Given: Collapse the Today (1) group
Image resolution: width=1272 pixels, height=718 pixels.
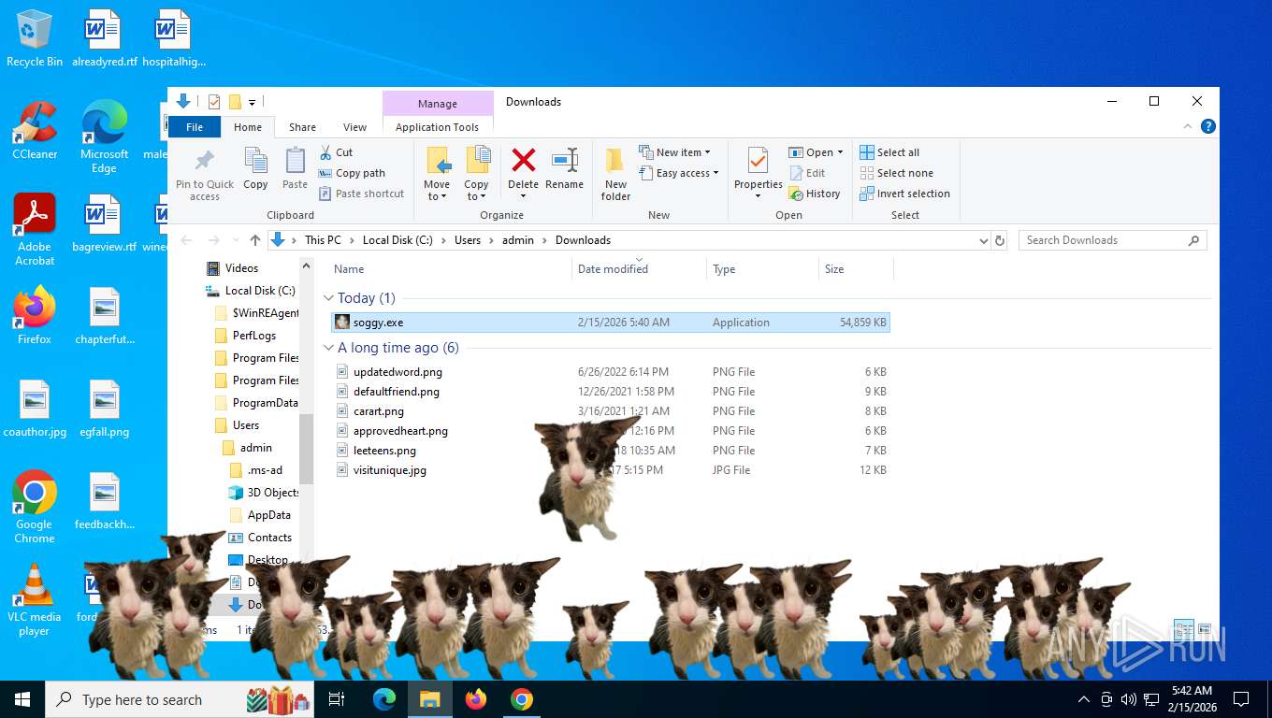Looking at the screenshot, I should point(328,298).
